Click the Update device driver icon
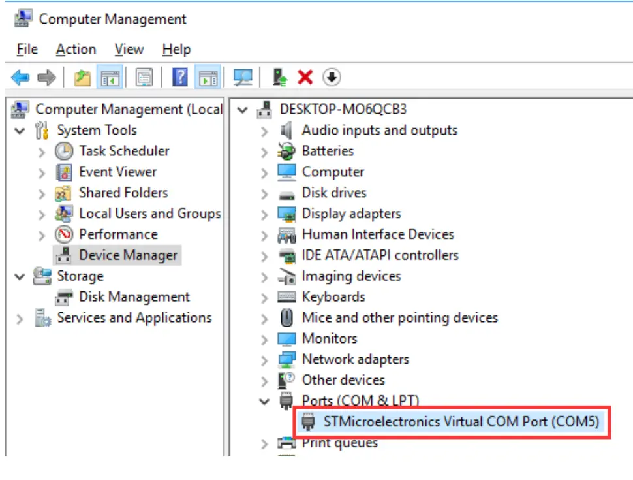The height and width of the screenshot is (480, 633). pos(280,77)
